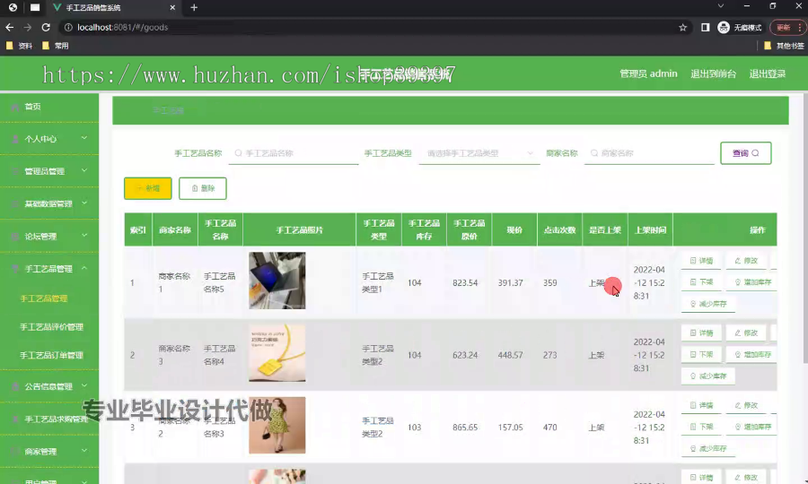The width and height of the screenshot is (808, 484).
Task: Click 修改 for row 2
Action: point(746,333)
